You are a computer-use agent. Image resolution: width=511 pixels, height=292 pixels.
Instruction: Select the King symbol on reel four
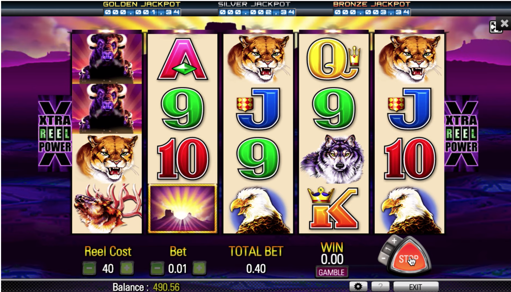pos(333,209)
